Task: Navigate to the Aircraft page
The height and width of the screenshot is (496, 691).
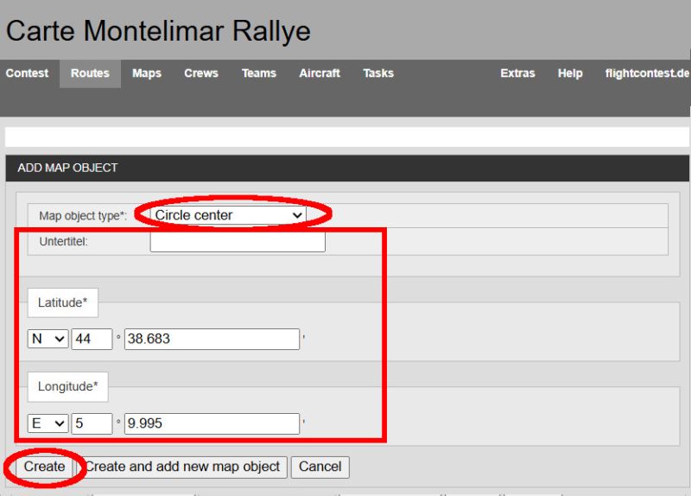Action: (320, 73)
